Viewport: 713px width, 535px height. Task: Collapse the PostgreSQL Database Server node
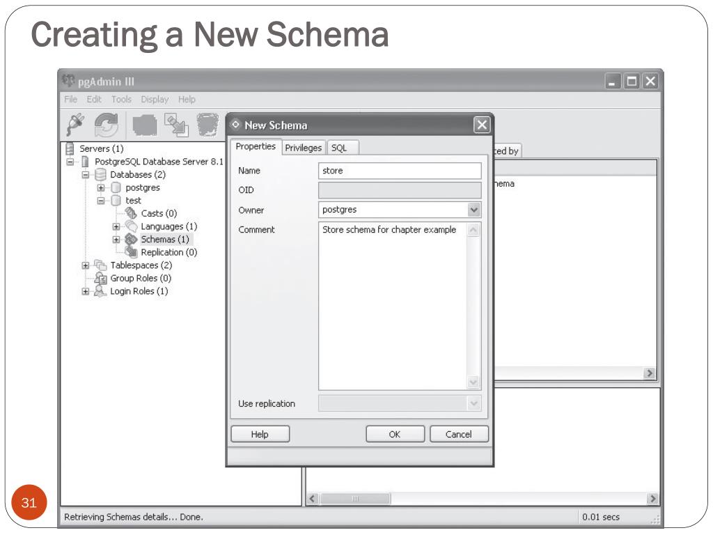(70, 162)
